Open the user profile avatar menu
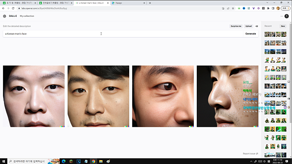Screen dimensions: 292x164 point(287,16)
